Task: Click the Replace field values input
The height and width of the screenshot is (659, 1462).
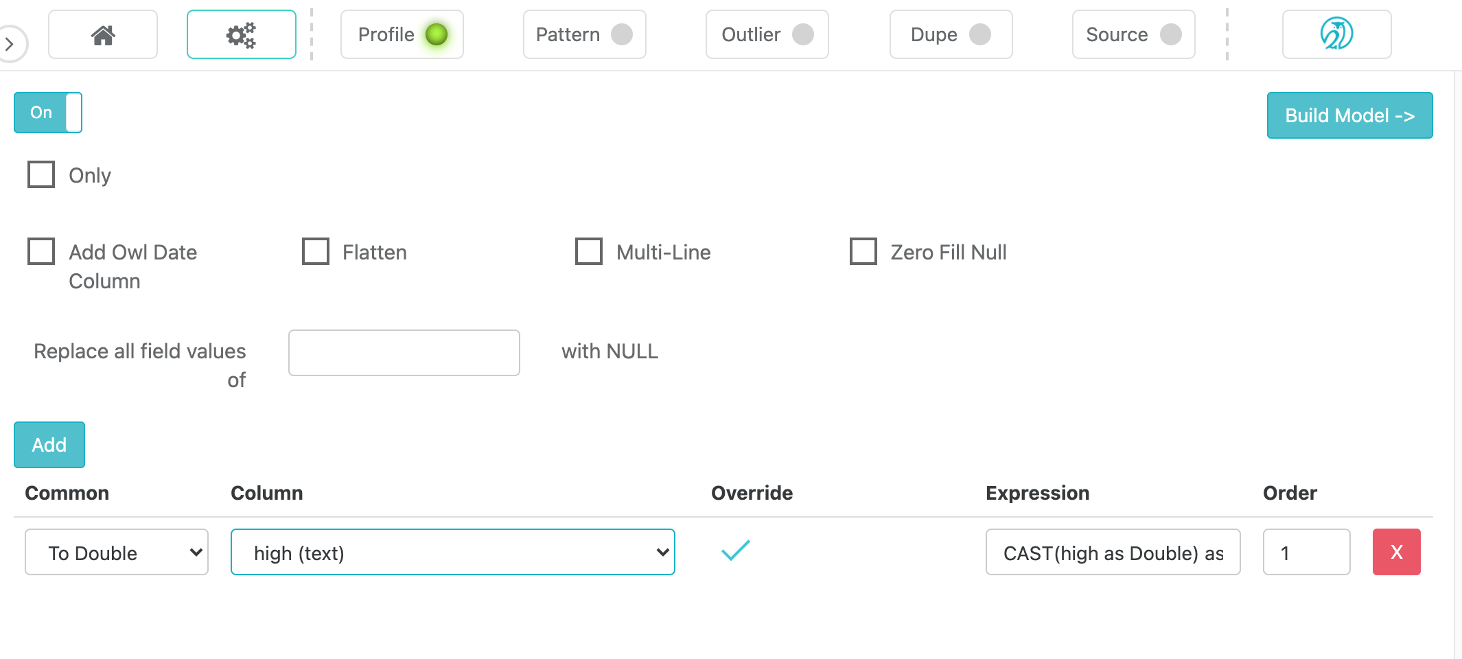Action: (x=404, y=353)
